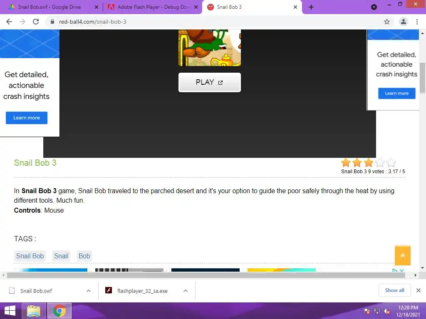This screenshot has width=426, height=319.
Task: Click the browser forward arrow
Action: [22, 22]
